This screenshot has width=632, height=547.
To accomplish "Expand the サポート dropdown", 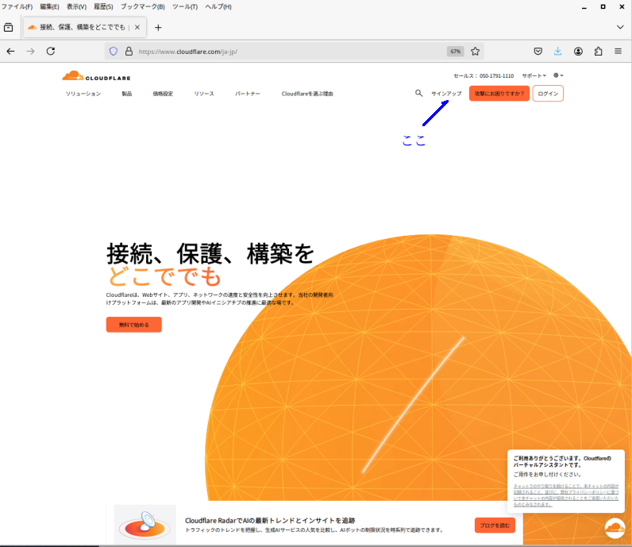I will click(534, 75).
